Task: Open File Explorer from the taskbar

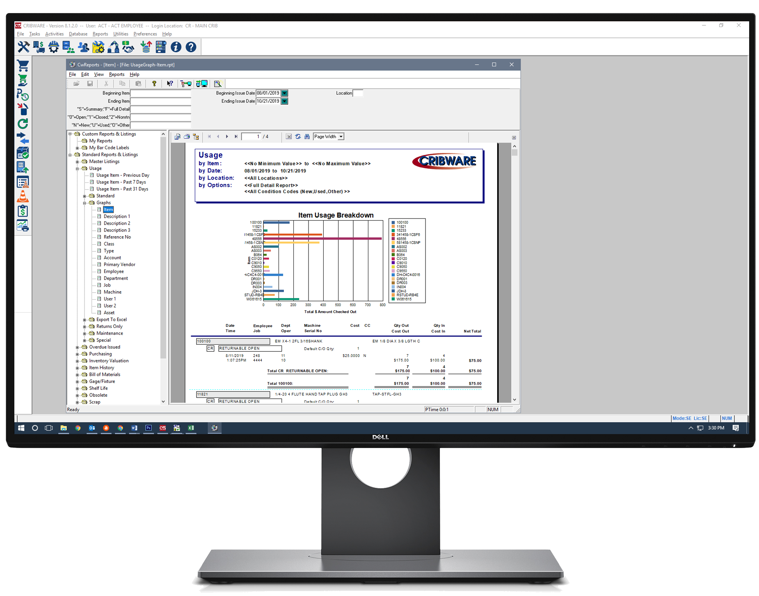Action: (x=64, y=428)
